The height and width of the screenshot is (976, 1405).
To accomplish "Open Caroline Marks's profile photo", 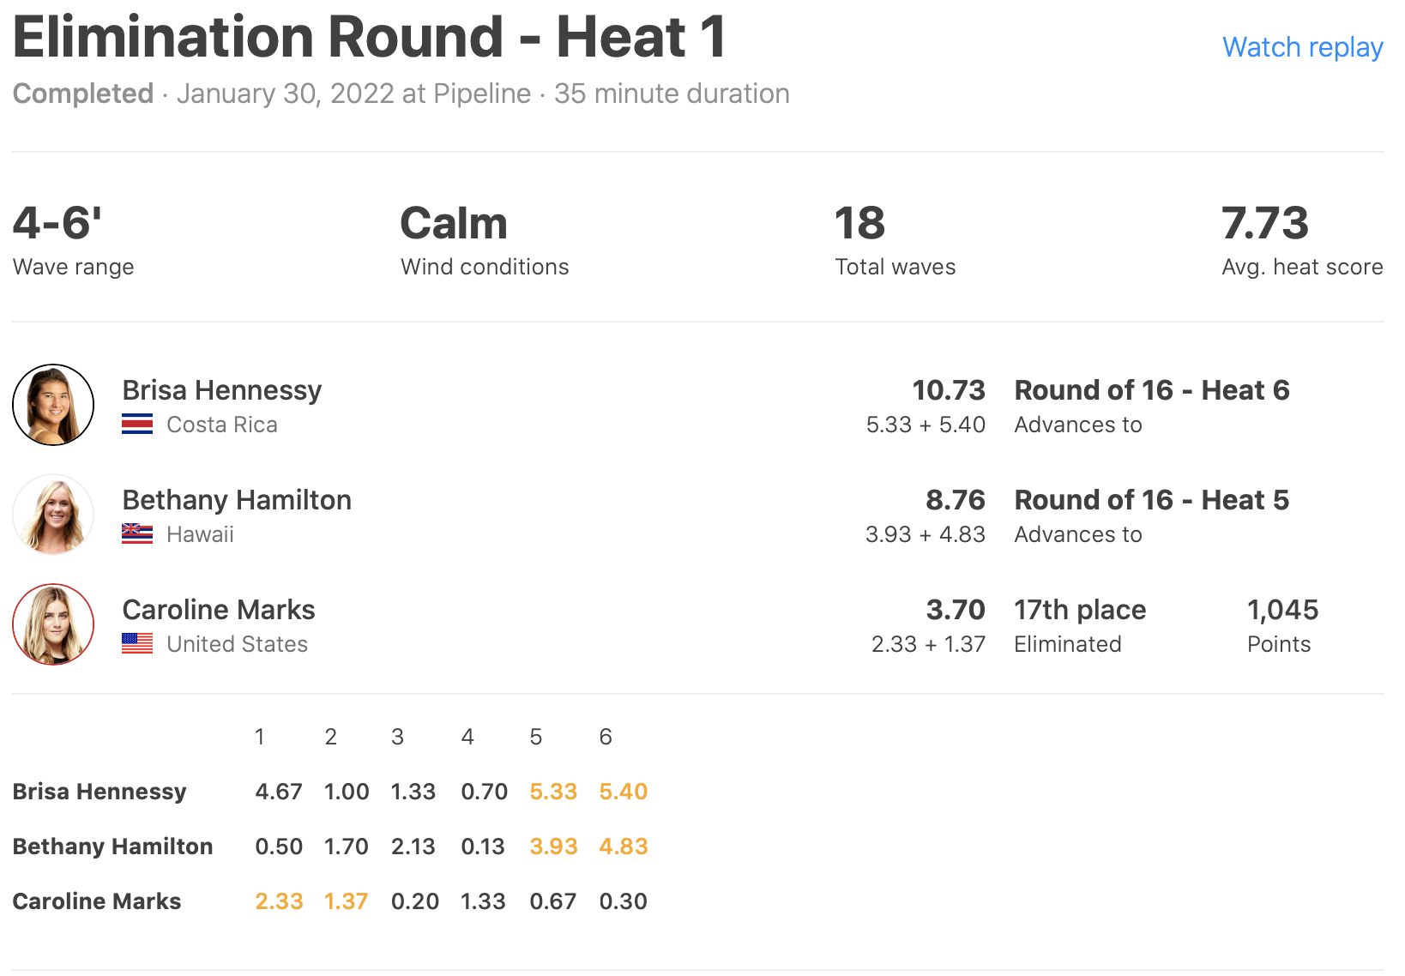I will point(53,624).
